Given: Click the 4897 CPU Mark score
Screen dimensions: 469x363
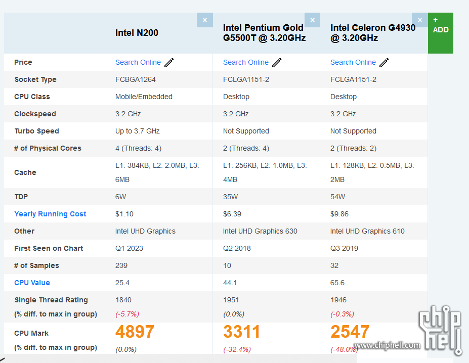Looking at the screenshot, I should (135, 332).
